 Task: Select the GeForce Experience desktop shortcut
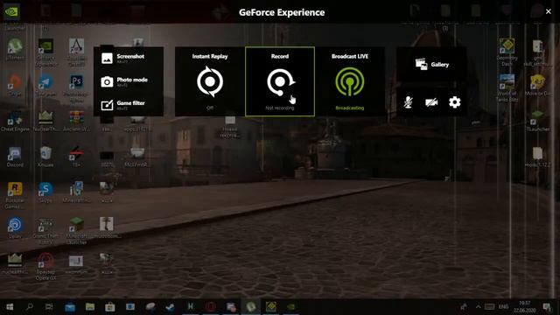45,52
